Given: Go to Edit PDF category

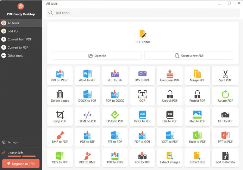Looking at the screenshot, I should coord(21,31).
